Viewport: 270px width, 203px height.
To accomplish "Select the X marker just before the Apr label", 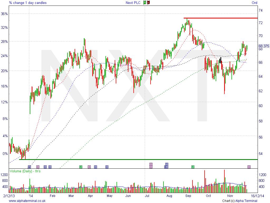I will click(89, 167).
